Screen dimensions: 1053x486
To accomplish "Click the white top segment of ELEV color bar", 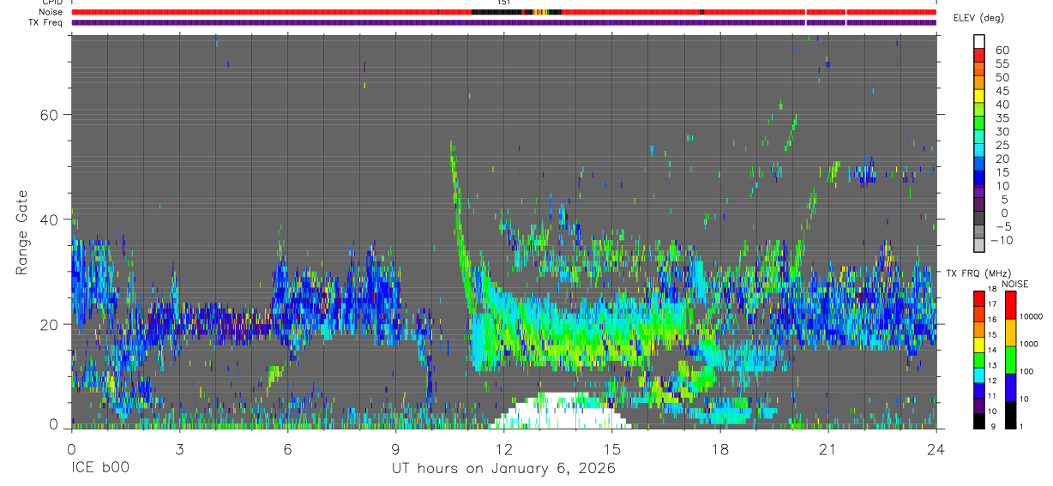I will 979,42.
